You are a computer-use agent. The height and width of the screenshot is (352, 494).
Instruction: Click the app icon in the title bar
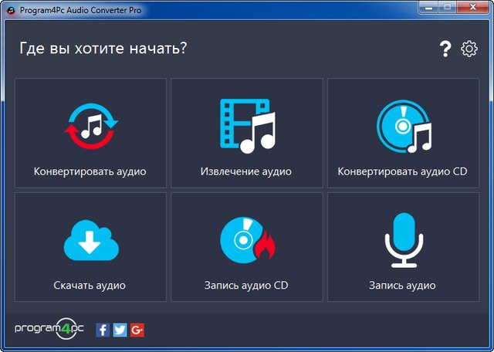12,10
